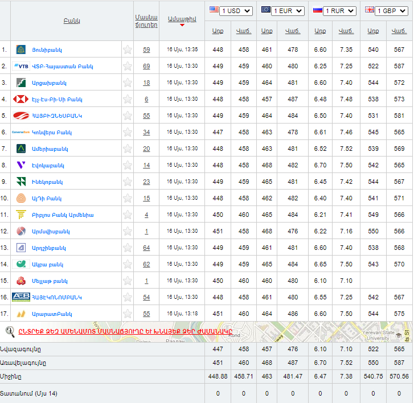Open the 1 RUR currency dropdown
Screen dimensions: 414x403
(x=339, y=11)
